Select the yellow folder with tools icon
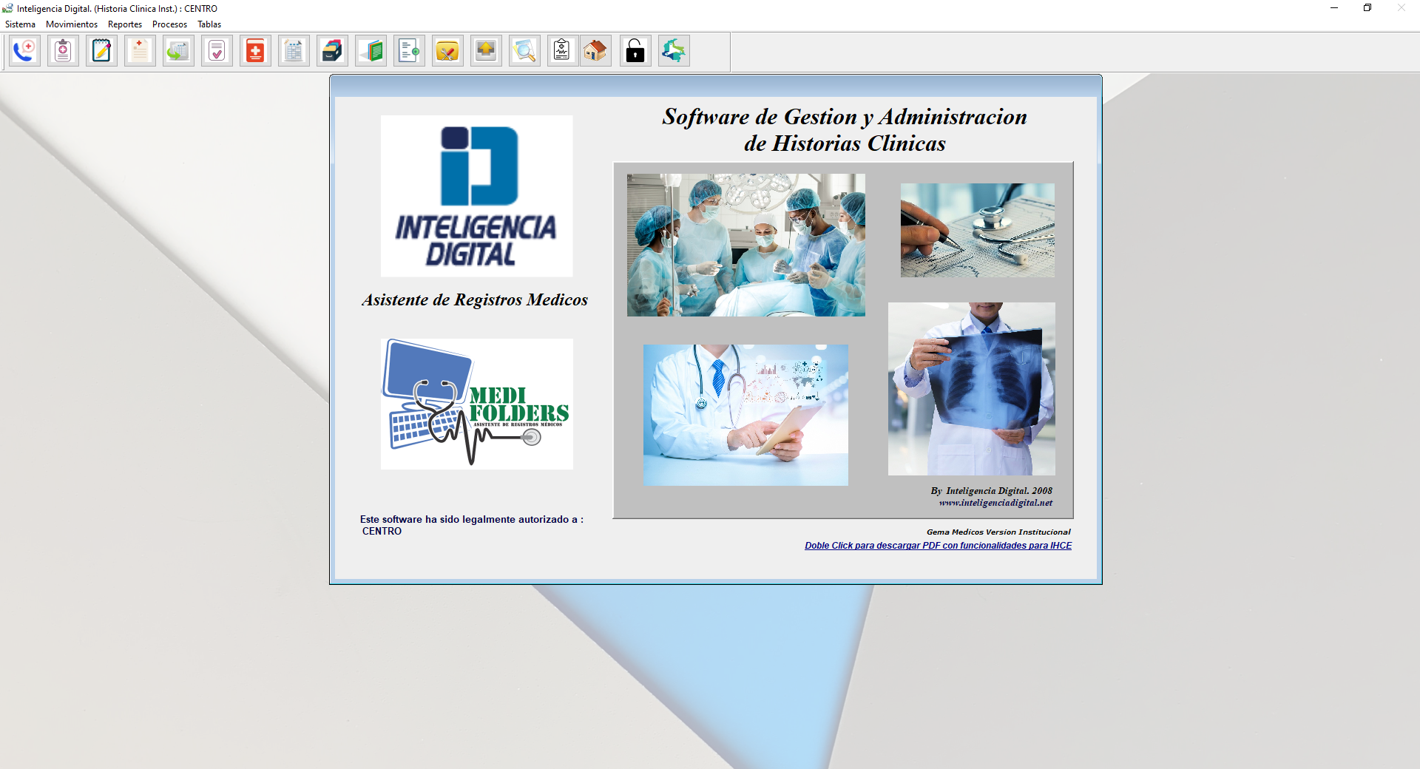This screenshot has height=769, width=1420. coord(448,51)
